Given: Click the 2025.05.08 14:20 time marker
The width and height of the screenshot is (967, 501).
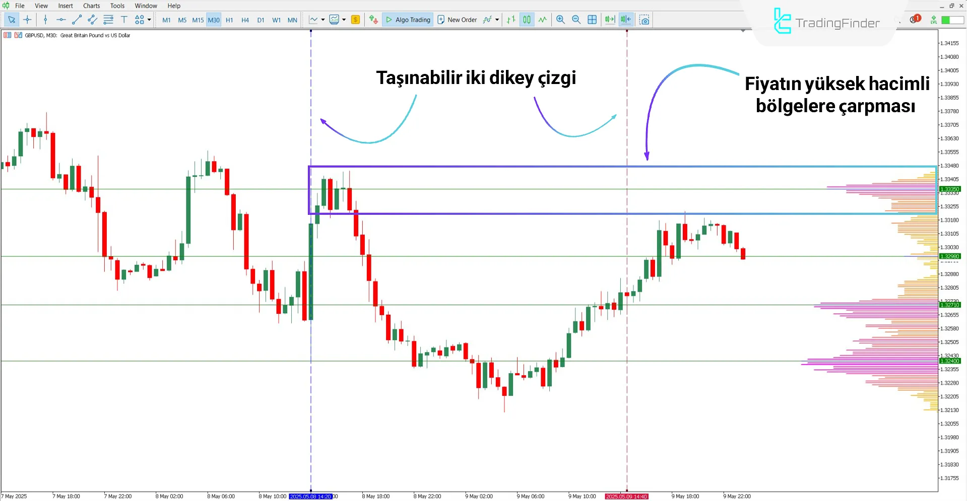Looking at the screenshot, I should [310, 496].
